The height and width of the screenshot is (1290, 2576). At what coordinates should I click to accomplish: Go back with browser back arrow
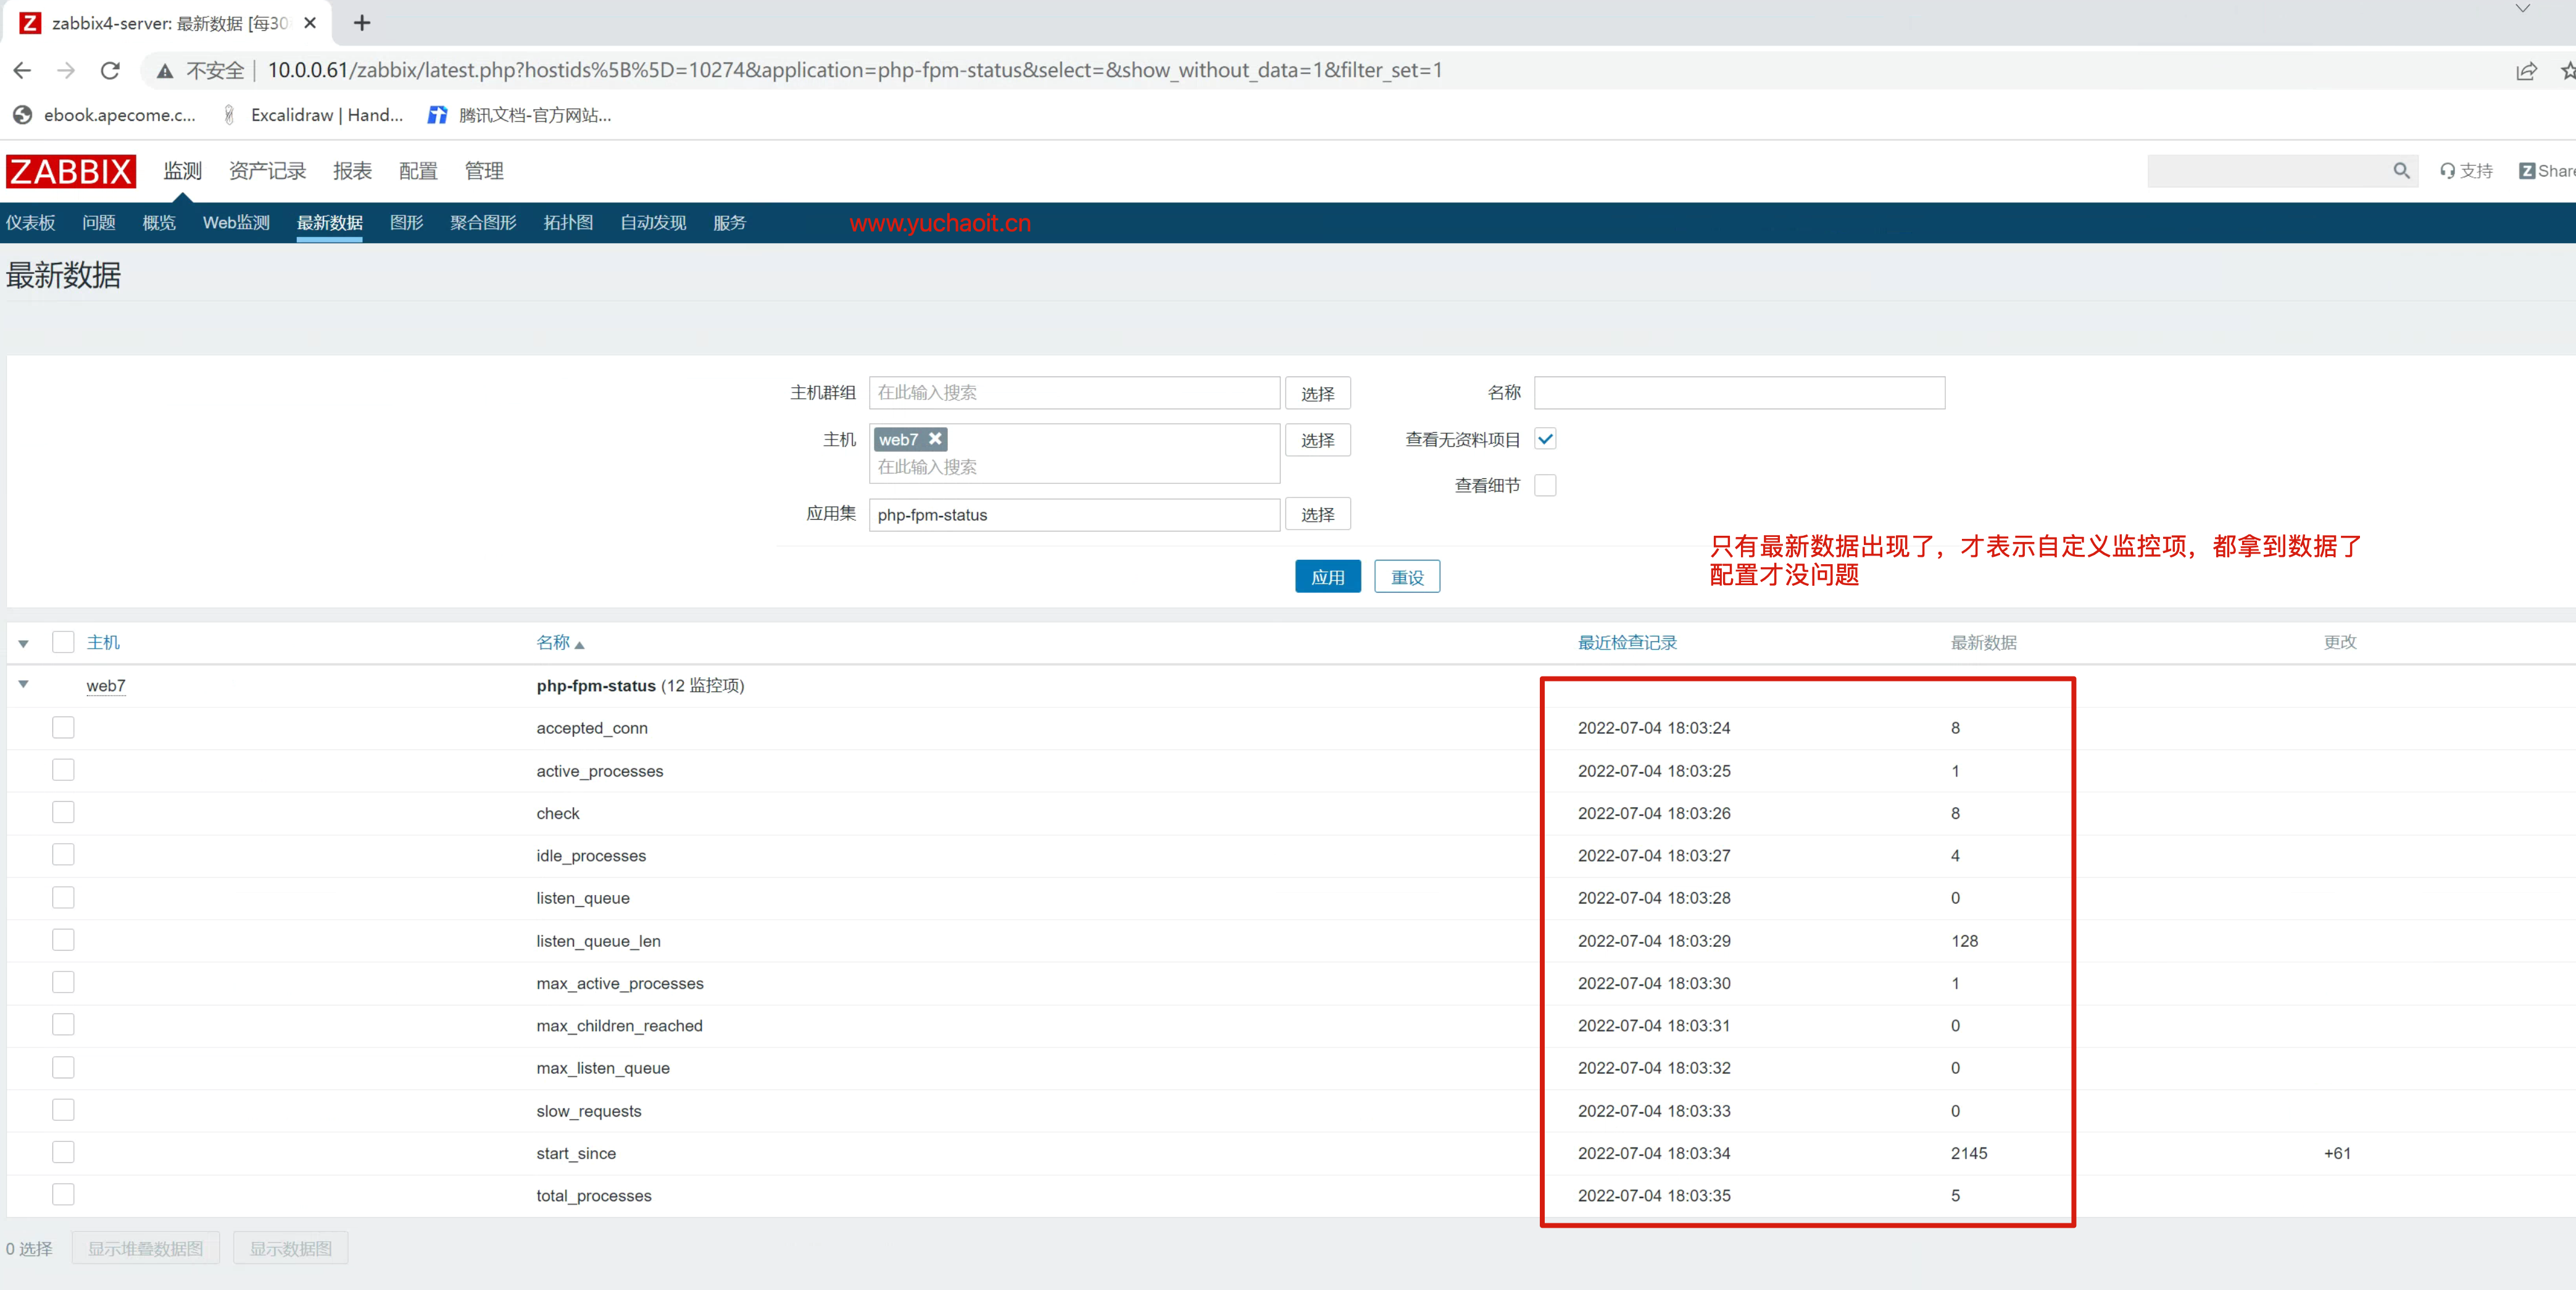(x=22, y=70)
